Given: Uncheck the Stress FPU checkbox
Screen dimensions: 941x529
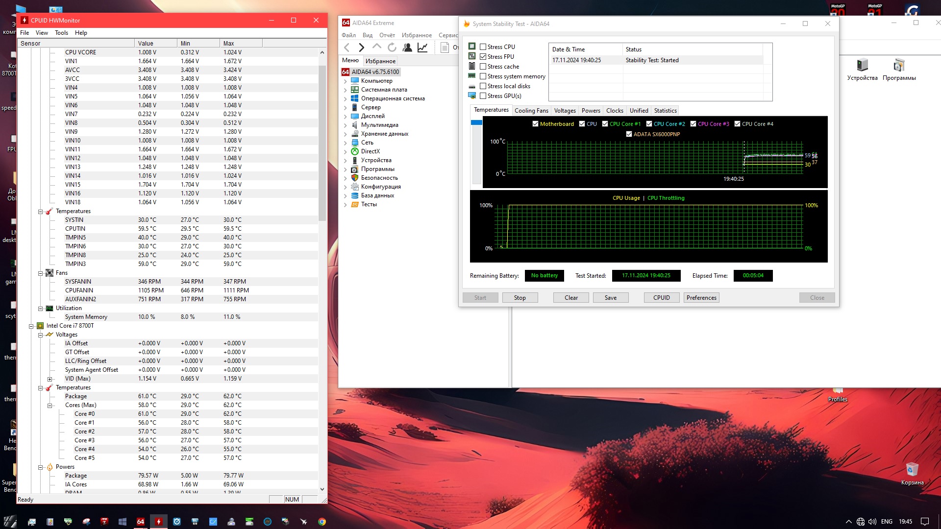Looking at the screenshot, I should pyautogui.click(x=483, y=57).
